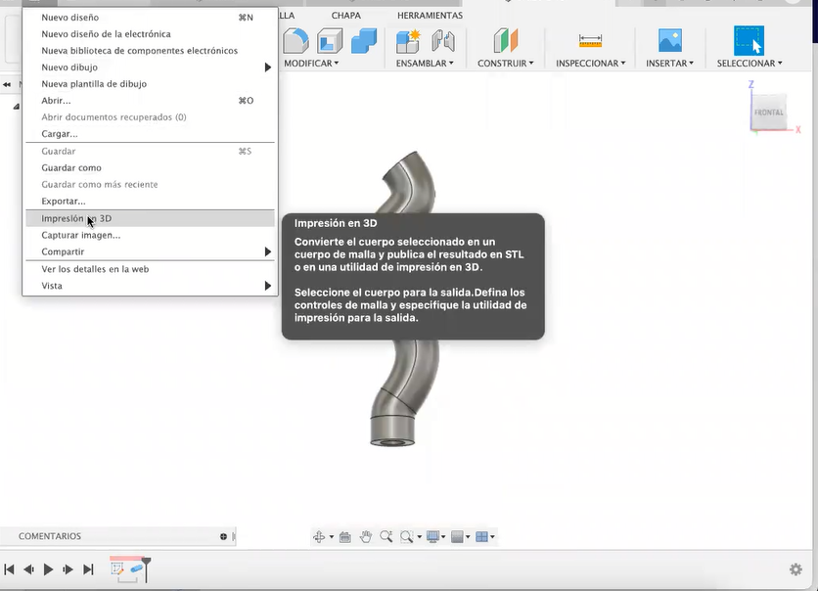The width and height of the screenshot is (818, 591).
Task: Open Display Settings monitor icon
Action: point(432,536)
